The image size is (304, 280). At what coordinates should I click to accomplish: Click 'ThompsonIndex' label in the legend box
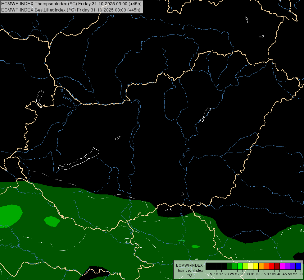click(x=189, y=270)
